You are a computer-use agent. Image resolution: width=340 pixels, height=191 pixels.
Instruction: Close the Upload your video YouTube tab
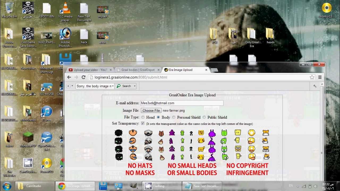[x=110, y=70]
